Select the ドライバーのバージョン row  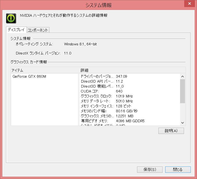(x=130, y=76)
